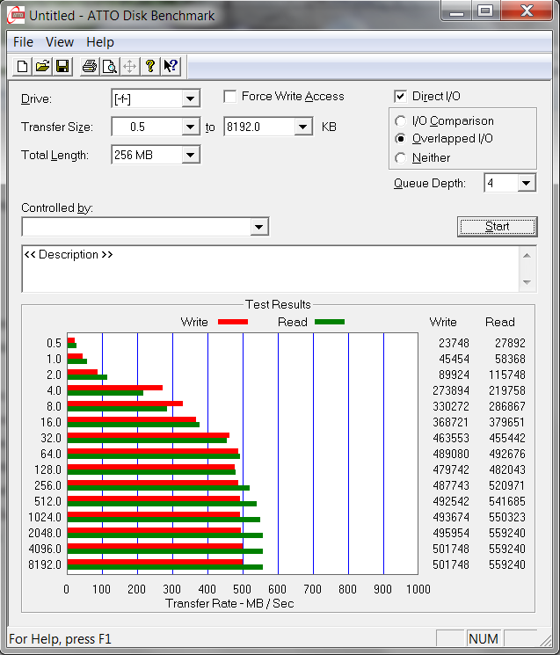The image size is (560, 655).
Task: Uncheck the Direct I/O checkbox
Action: click(x=401, y=97)
